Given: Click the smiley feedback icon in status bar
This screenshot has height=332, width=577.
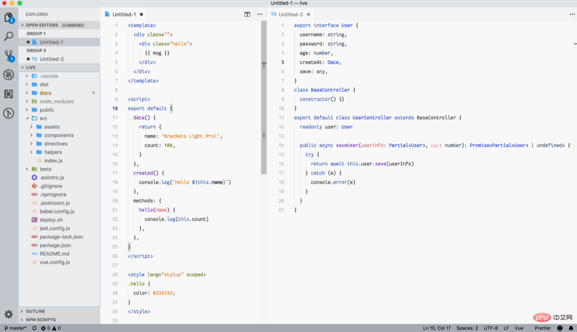Looking at the screenshot, I should point(560,328).
